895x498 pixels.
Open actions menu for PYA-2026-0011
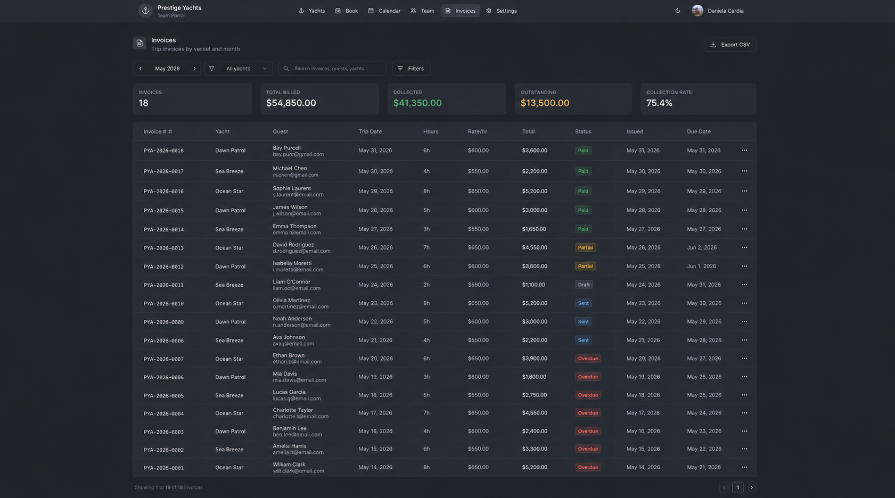744,285
